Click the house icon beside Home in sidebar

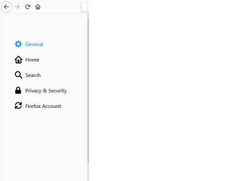[18, 60]
